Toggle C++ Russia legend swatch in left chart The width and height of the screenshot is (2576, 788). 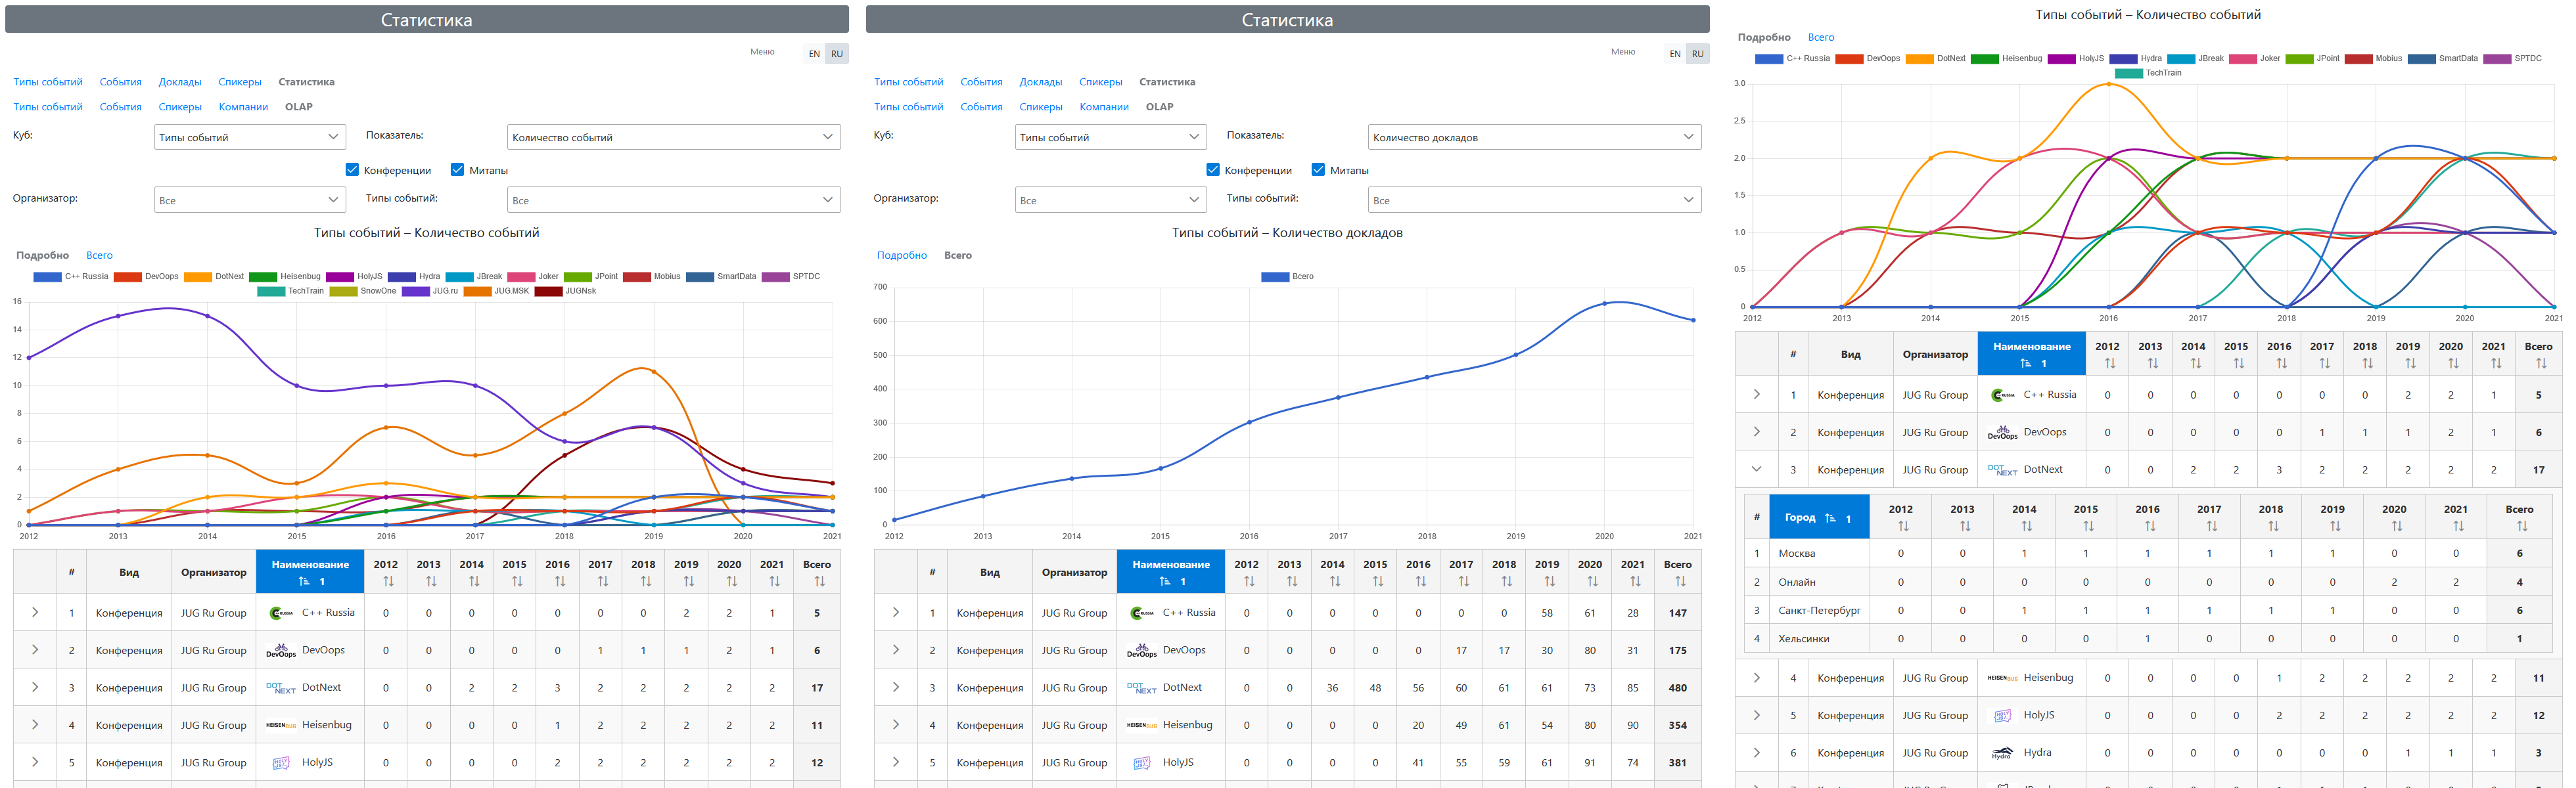(47, 276)
